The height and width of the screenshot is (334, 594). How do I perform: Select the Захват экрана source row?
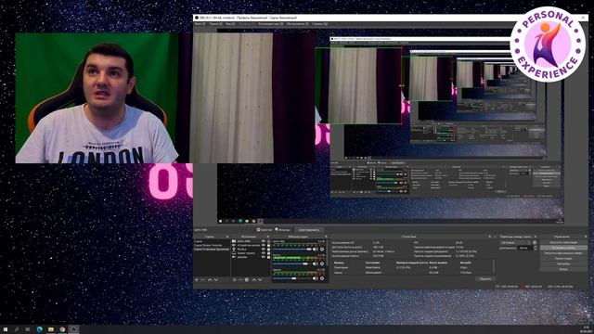pyautogui.click(x=251, y=253)
